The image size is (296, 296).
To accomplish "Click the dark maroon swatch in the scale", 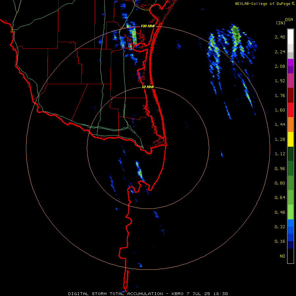I will pyautogui.click(x=290, y=95).
